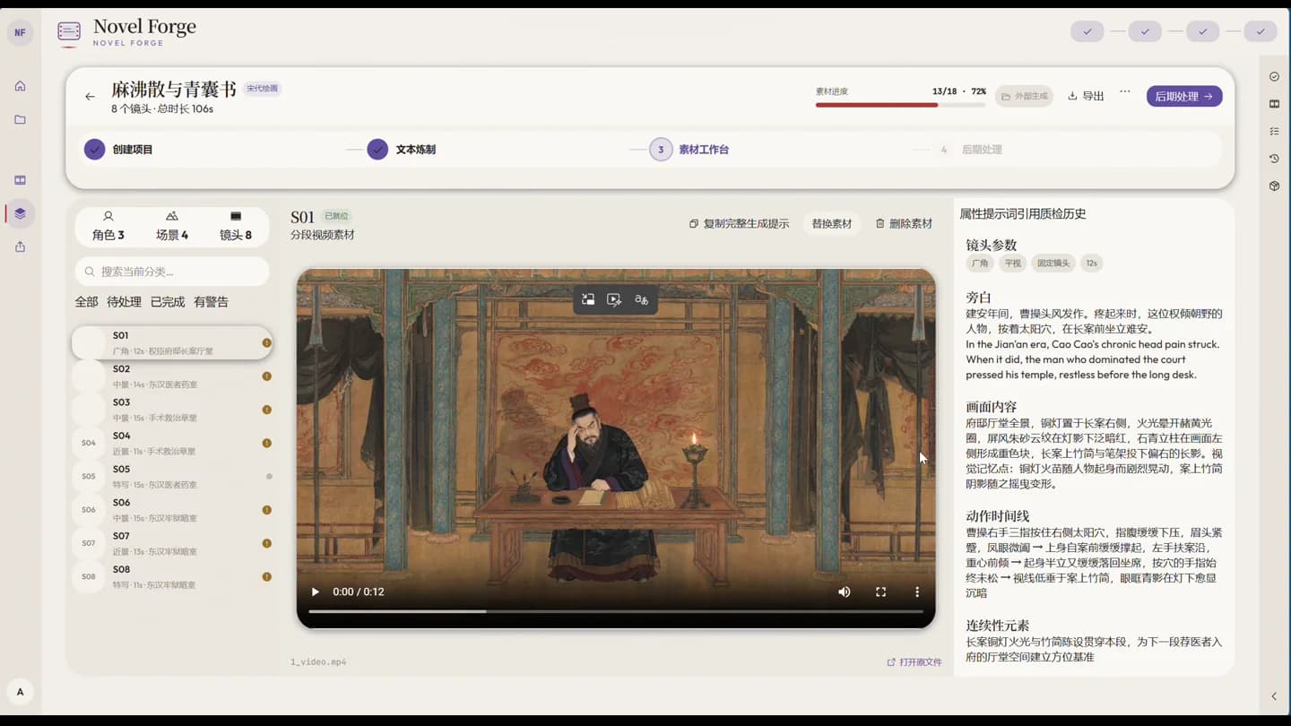Screen dimensions: 1291x726
Task: Mute the video with the speaker icon
Action: click(844, 592)
